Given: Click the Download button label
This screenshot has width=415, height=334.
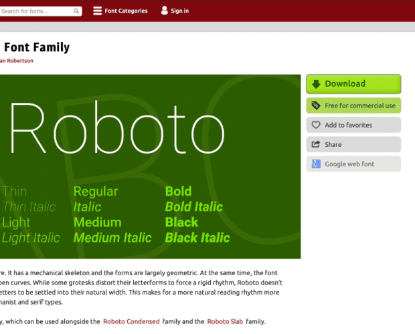Looking at the screenshot, I should 345,83.
